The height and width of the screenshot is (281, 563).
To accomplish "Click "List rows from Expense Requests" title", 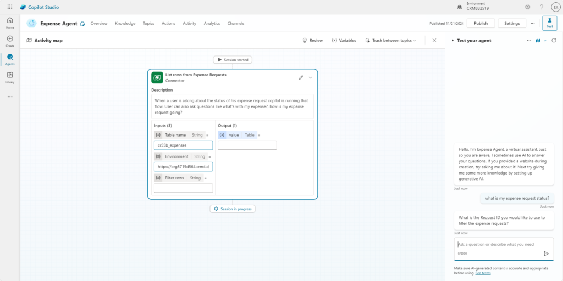I will pyautogui.click(x=196, y=75).
